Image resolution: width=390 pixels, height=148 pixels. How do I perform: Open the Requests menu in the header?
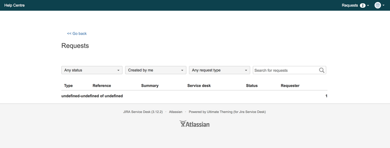click(355, 5)
